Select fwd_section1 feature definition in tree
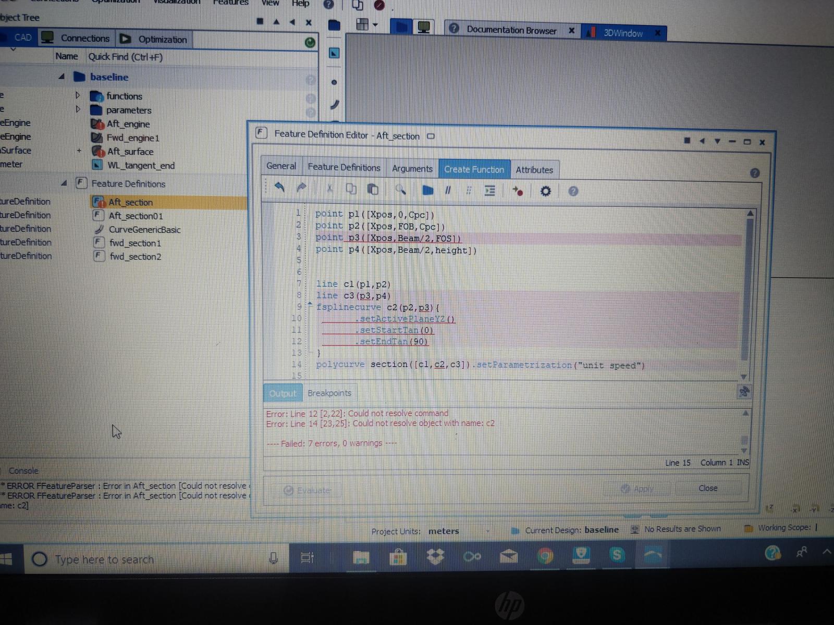834x625 pixels. click(x=135, y=243)
